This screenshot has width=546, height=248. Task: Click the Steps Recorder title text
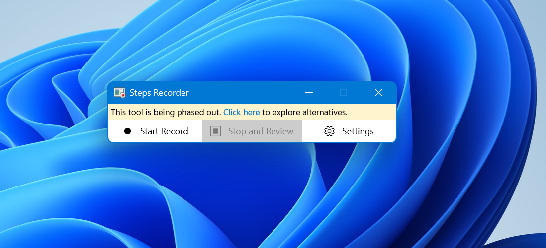coord(159,93)
